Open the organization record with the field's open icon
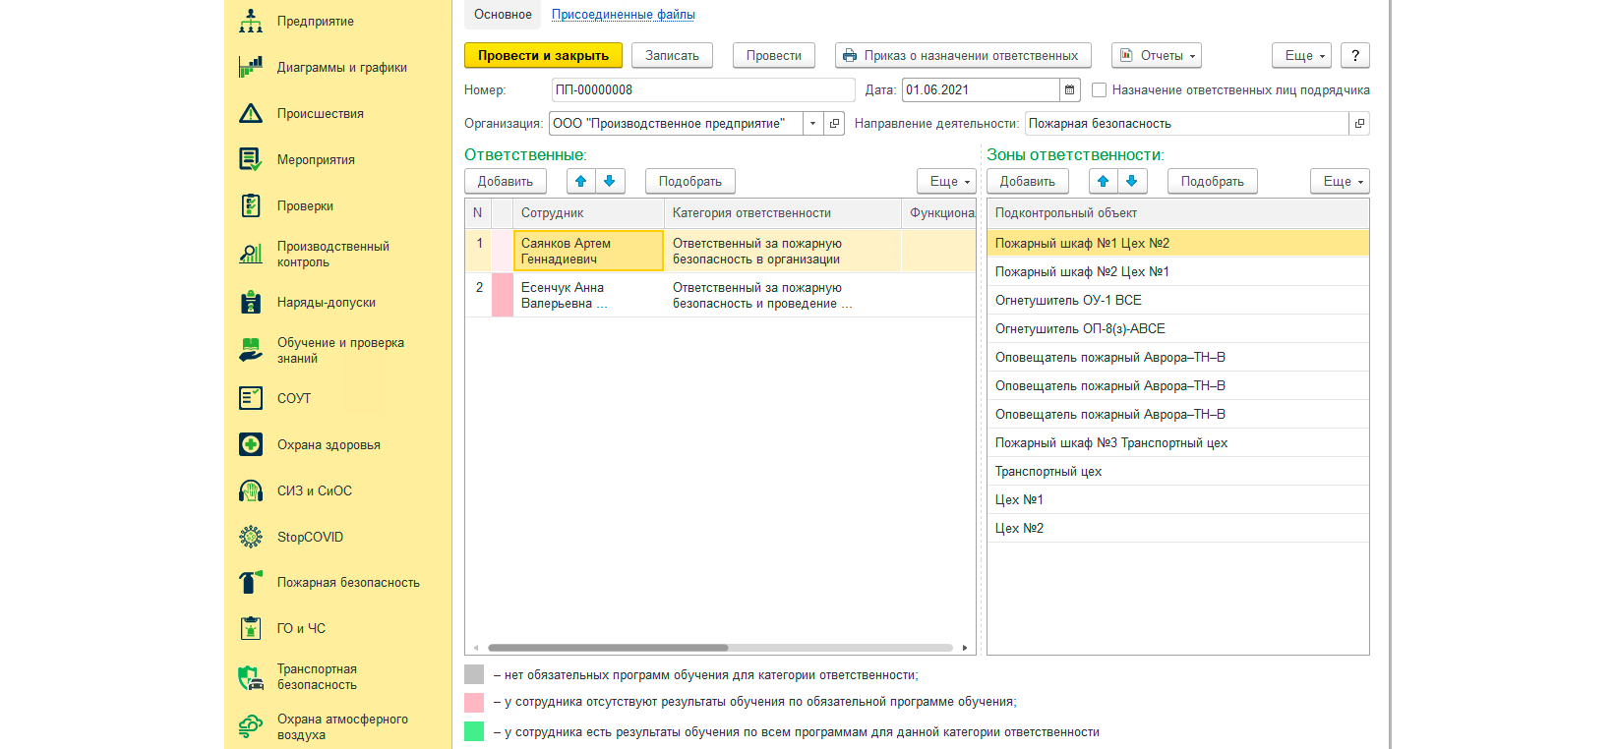Image resolution: width=1616 pixels, height=749 pixels. point(834,124)
